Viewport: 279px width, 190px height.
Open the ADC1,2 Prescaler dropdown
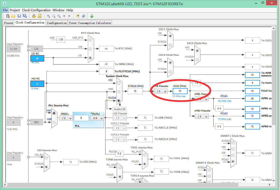119,128
